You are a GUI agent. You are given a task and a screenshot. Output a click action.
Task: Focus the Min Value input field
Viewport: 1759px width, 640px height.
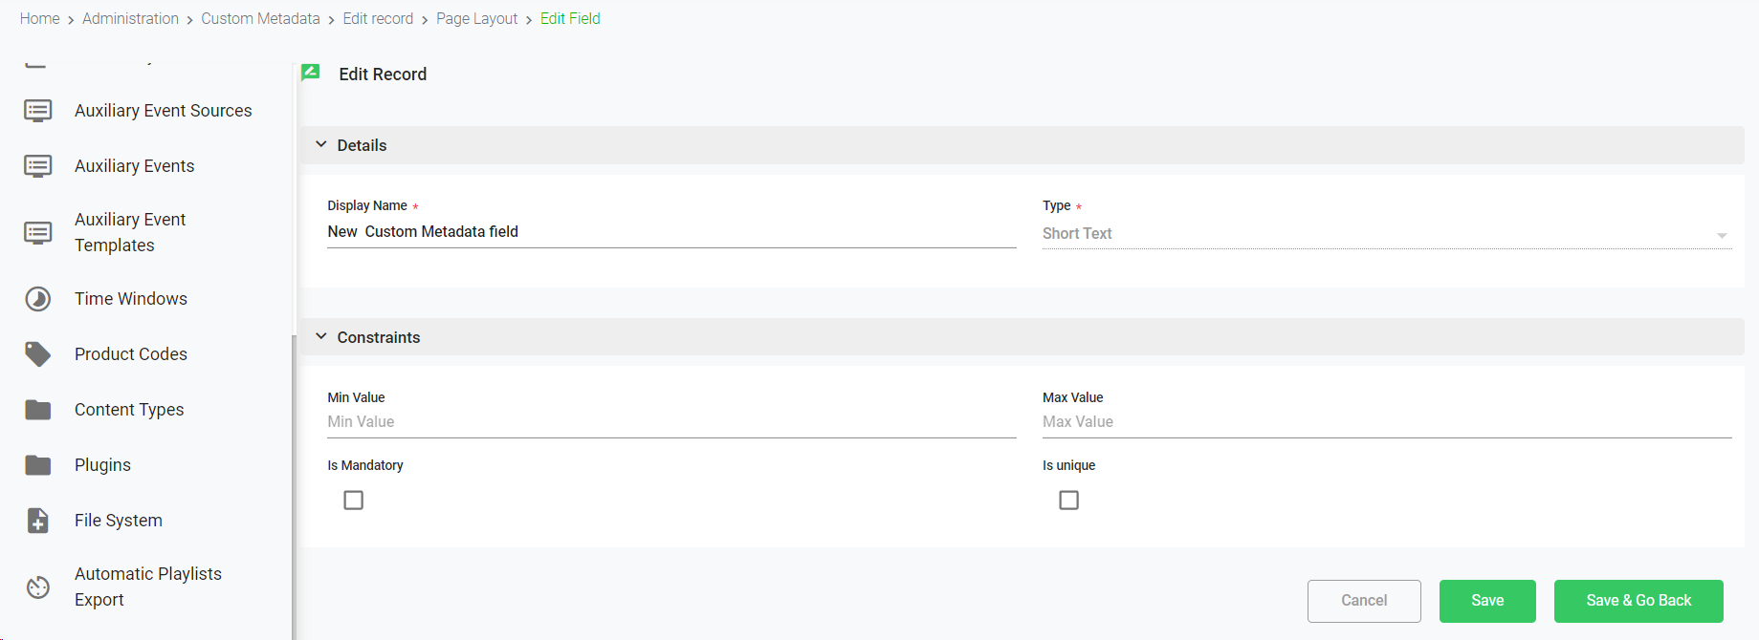671,422
